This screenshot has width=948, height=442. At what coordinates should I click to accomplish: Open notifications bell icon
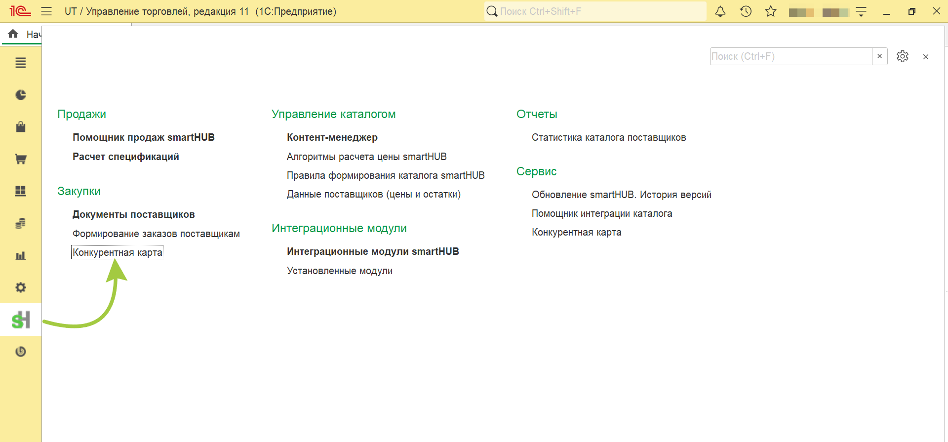[720, 11]
